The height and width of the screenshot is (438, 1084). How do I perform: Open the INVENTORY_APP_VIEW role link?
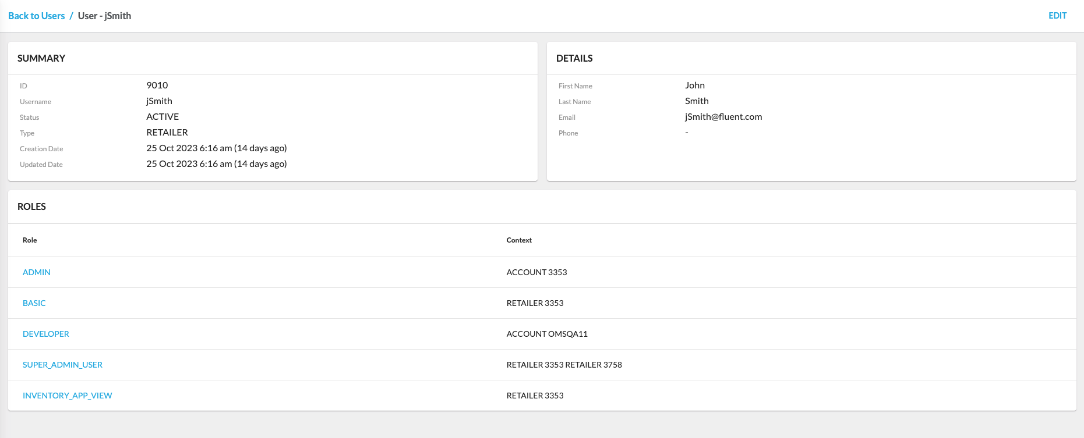point(67,396)
